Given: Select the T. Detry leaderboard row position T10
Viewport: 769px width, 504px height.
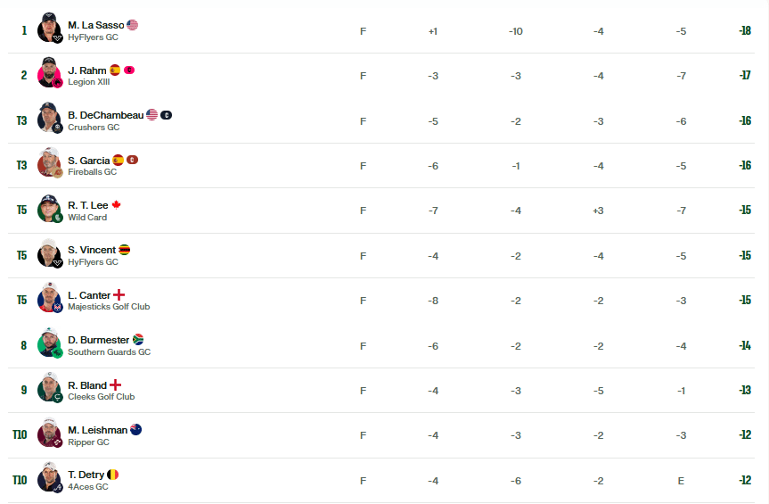Looking at the screenshot, I should tap(20, 480).
